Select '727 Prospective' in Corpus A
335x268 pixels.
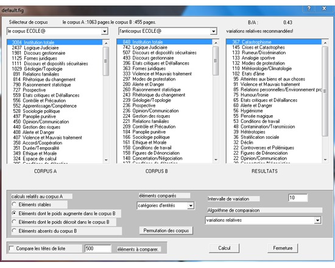55,90
